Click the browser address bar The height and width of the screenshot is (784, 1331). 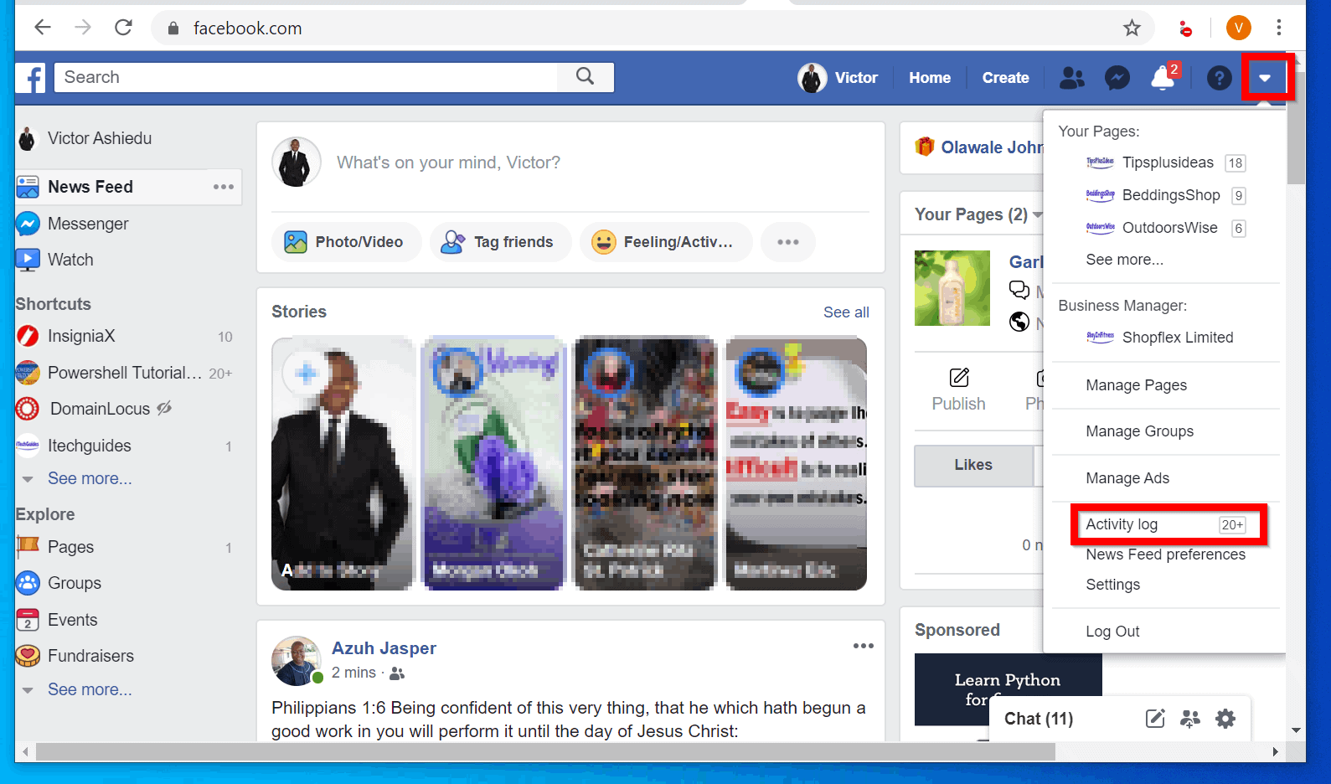[x=653, y=28]
